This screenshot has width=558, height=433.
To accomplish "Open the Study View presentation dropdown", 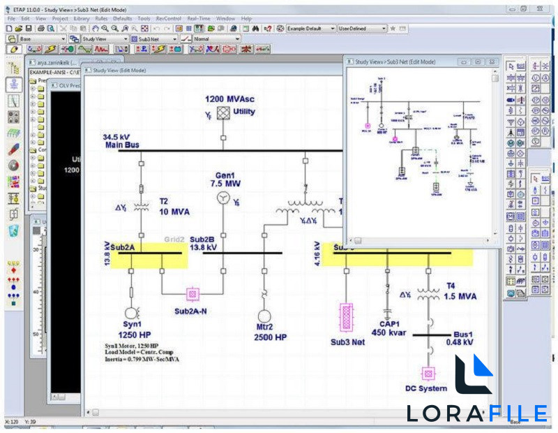I will click(105, 38).
